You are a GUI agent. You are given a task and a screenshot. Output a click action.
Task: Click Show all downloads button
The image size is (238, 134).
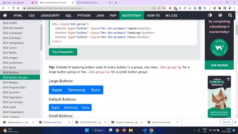226,122
